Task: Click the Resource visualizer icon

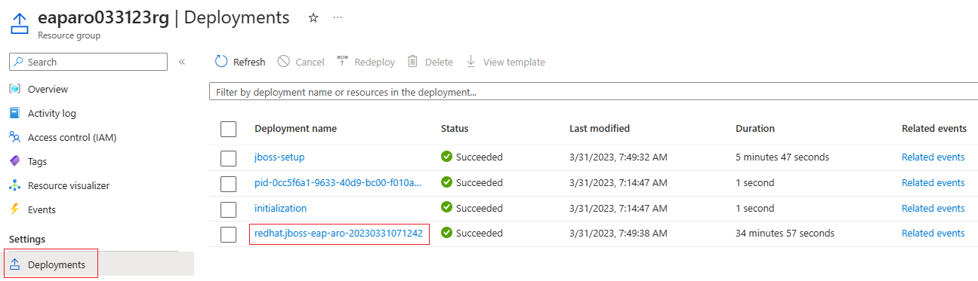Action: pos(14,185)
